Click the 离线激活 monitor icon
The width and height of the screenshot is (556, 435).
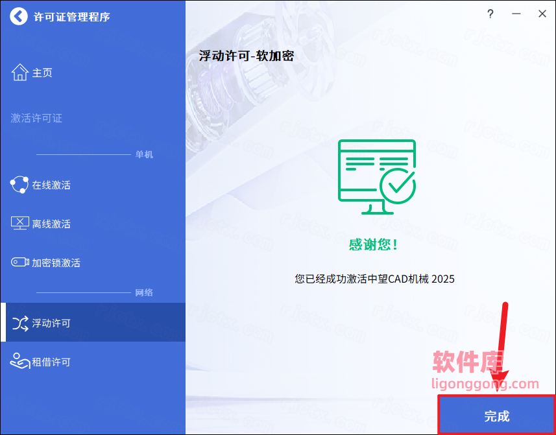coord(20,224)
